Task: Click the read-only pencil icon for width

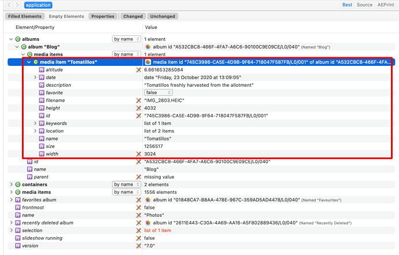Action: click(138, 154)
